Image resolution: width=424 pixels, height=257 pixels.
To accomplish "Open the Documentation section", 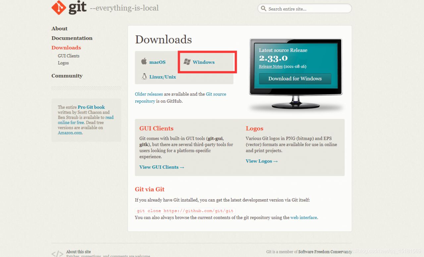I will 72,38.
